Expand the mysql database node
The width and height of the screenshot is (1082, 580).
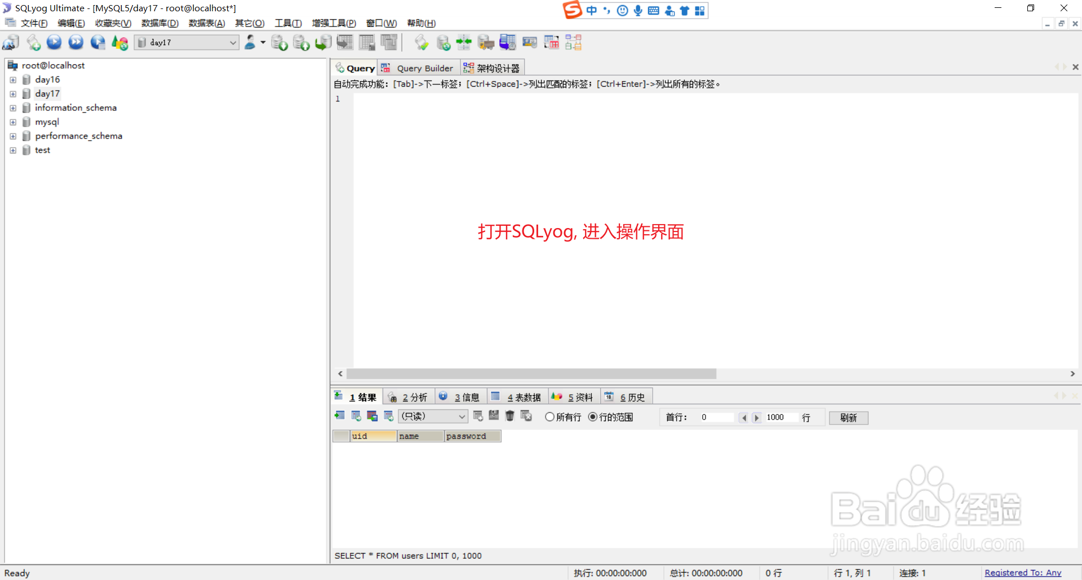[13, 122]
